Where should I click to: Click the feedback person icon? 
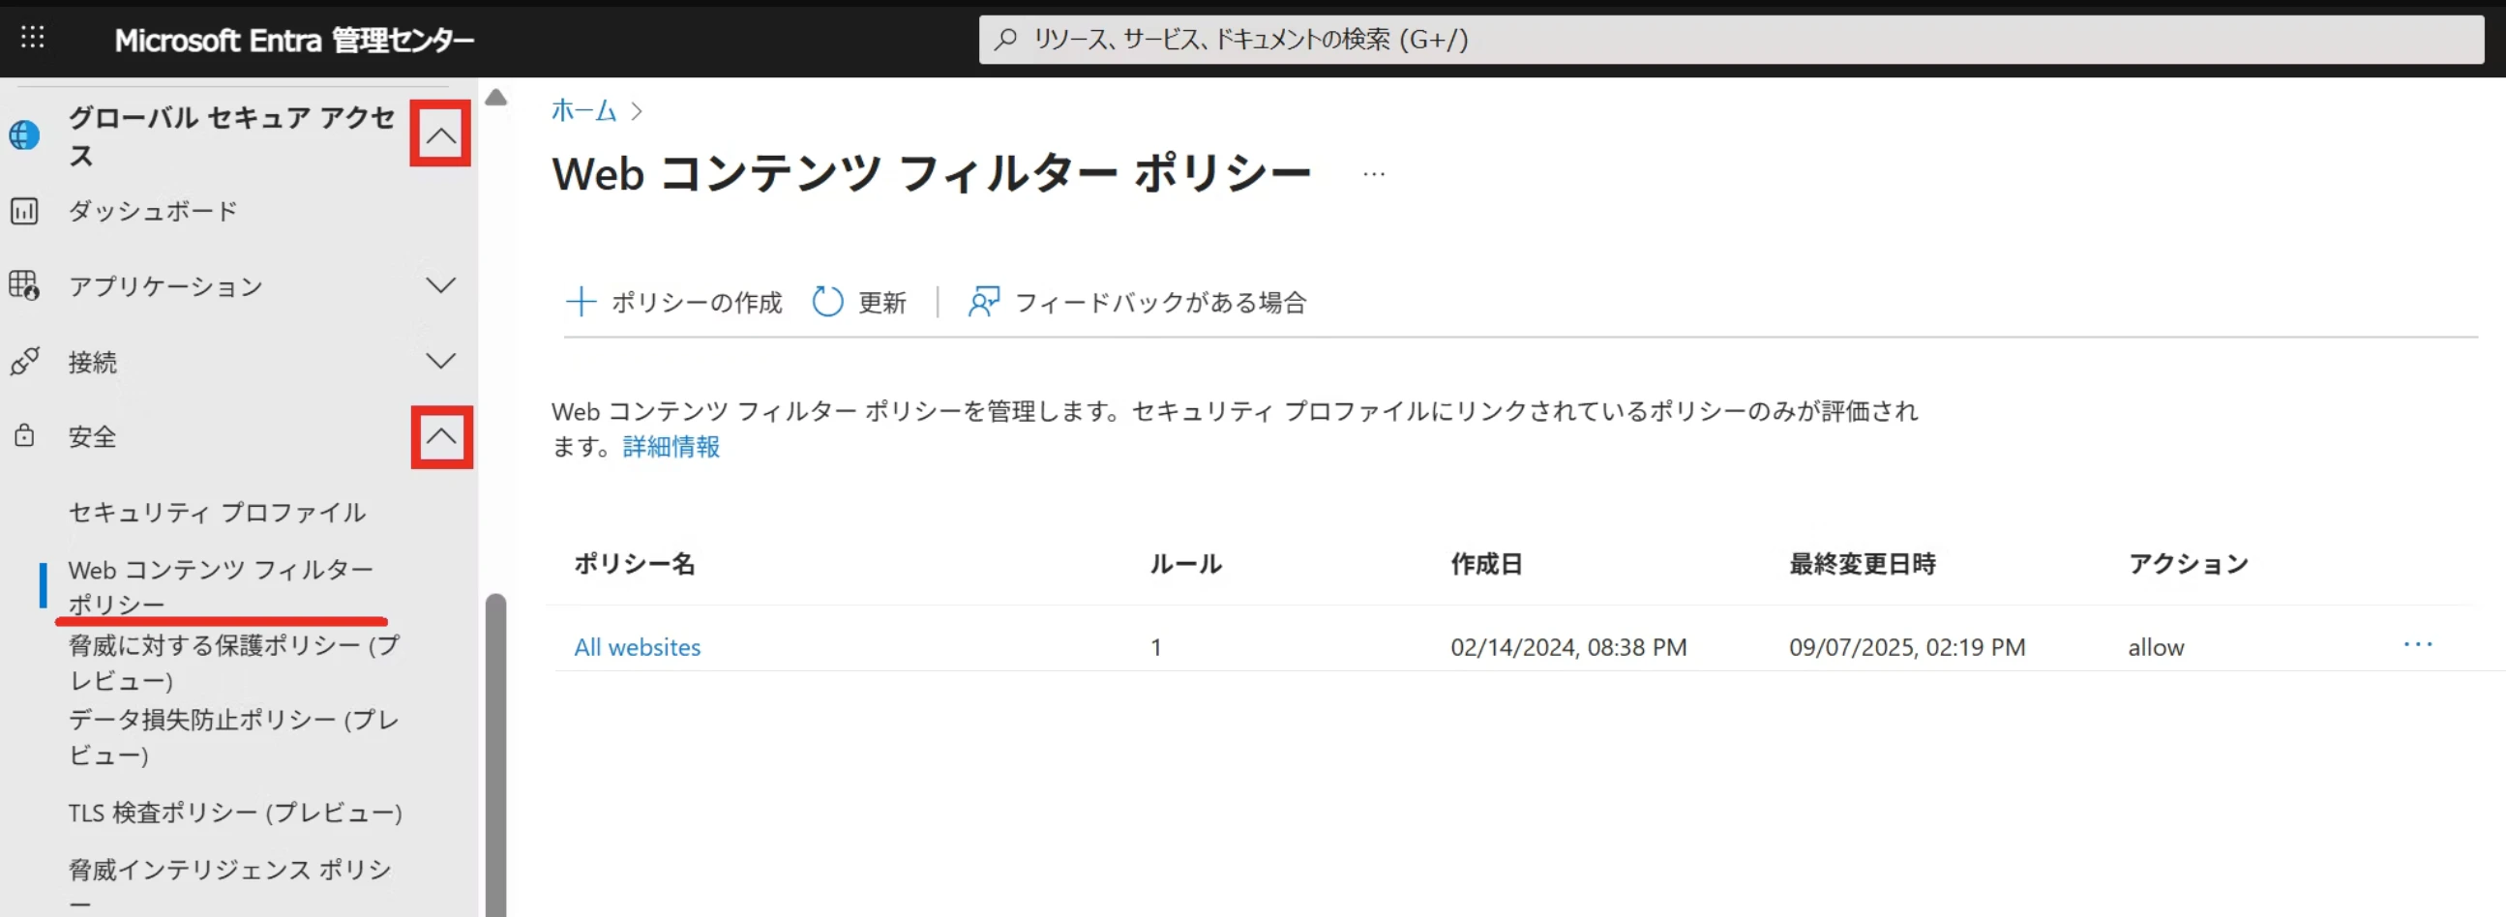point(983,303)
